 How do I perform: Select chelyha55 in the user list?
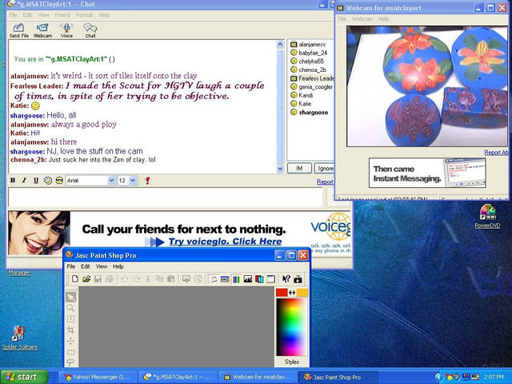[x=307, y=62]
